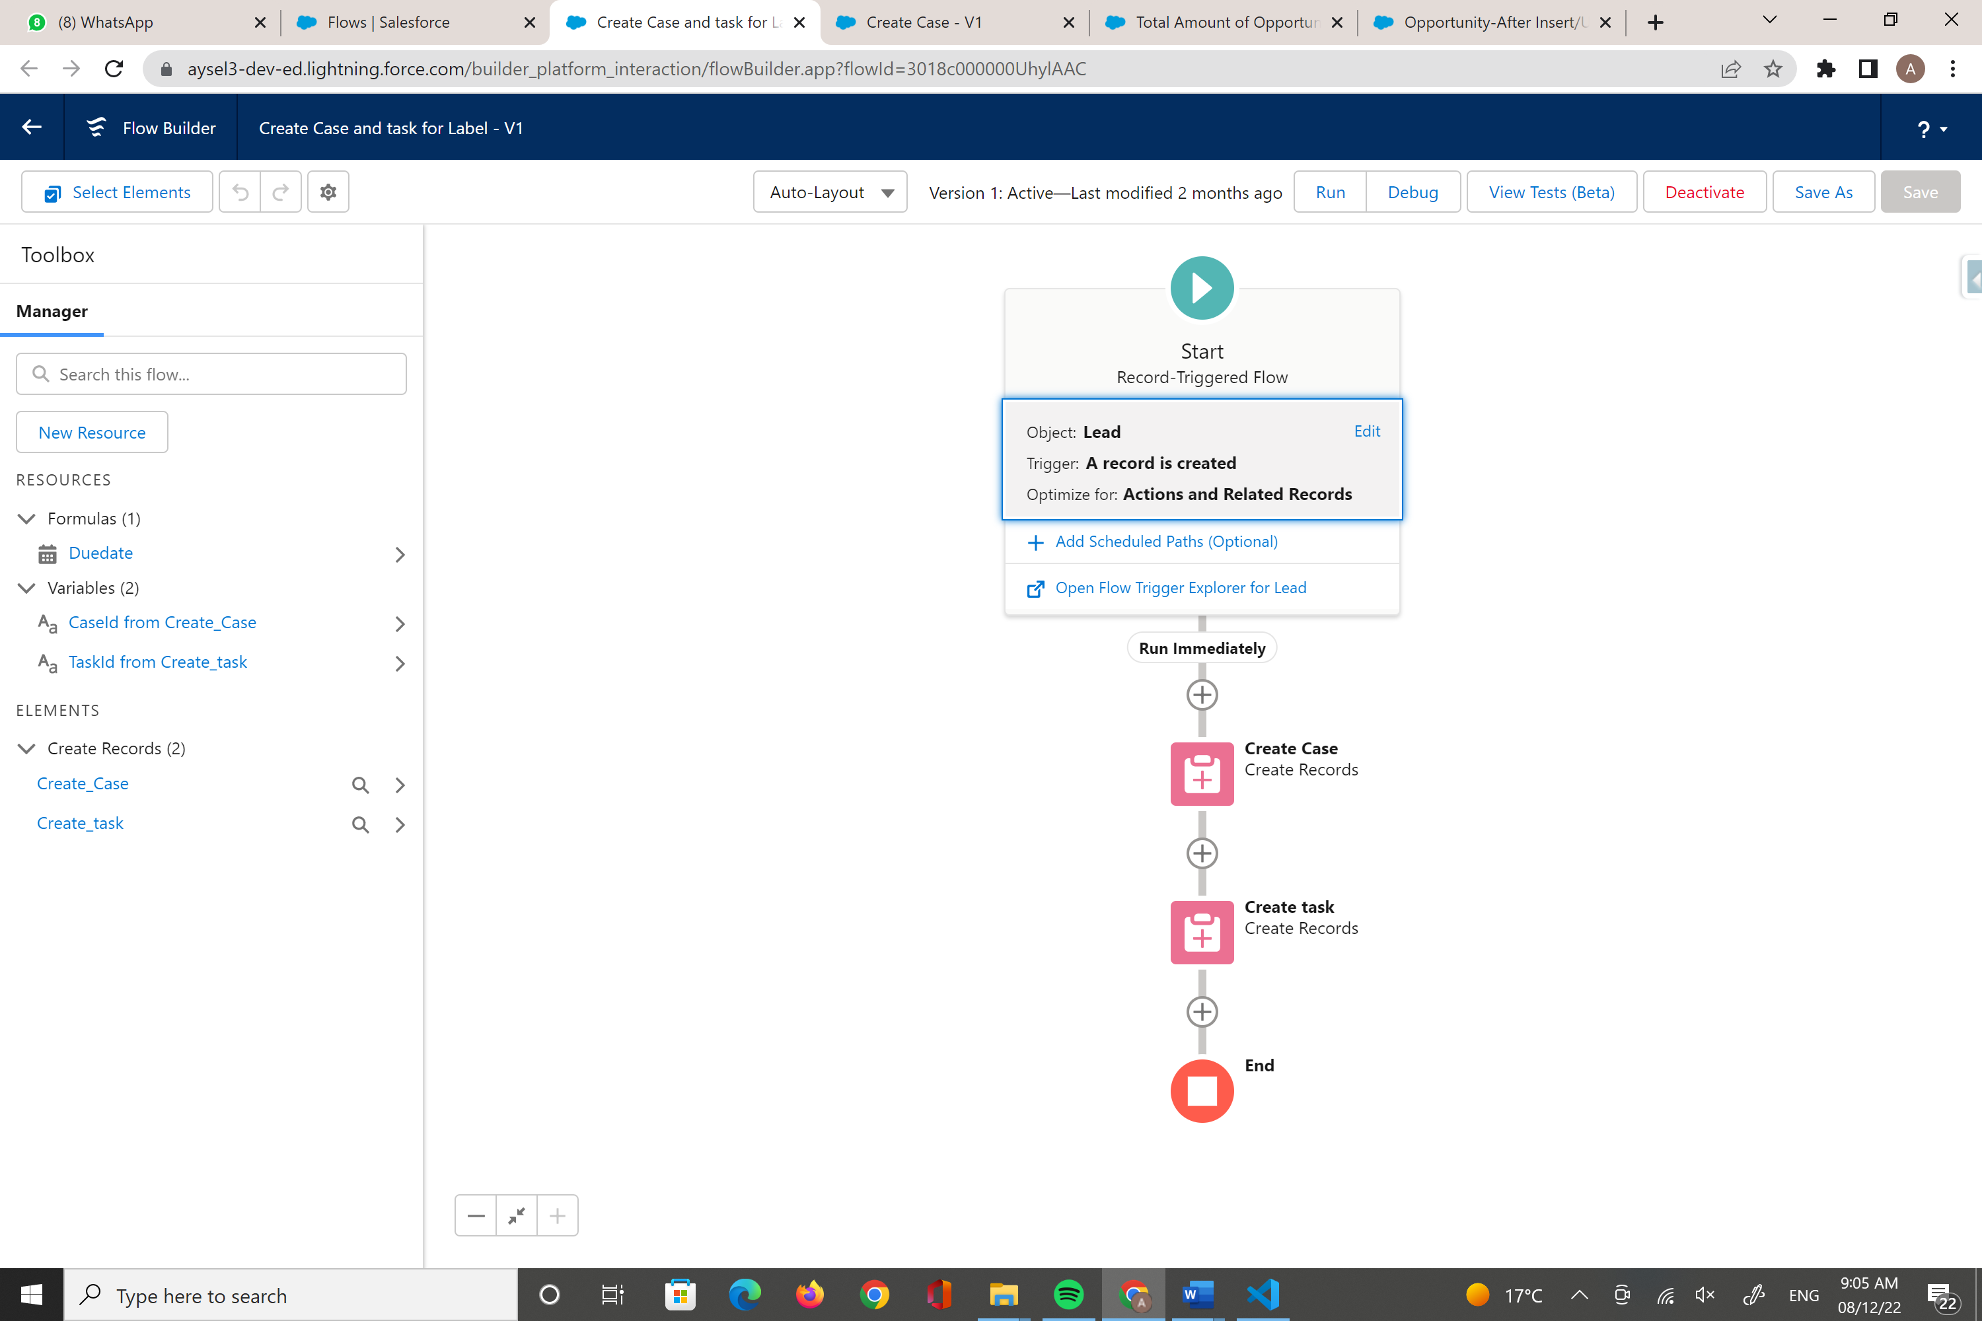Add element after Create task

coord(1202,1012)
